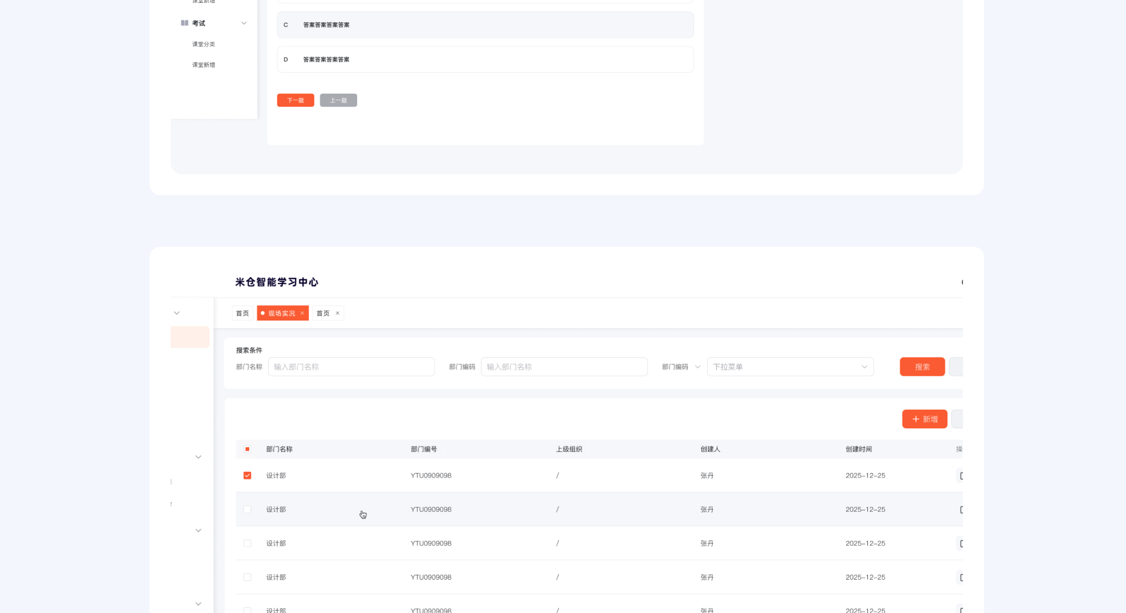Screen dimensions: 1126x613
Task: Focus the 部门名称 search input
Action: click(x=351, y=367)
